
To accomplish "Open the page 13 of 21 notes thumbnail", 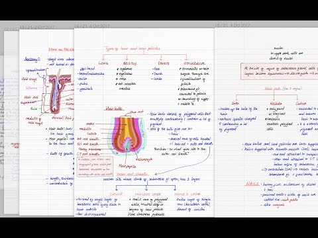I will (x=46, y=122).
